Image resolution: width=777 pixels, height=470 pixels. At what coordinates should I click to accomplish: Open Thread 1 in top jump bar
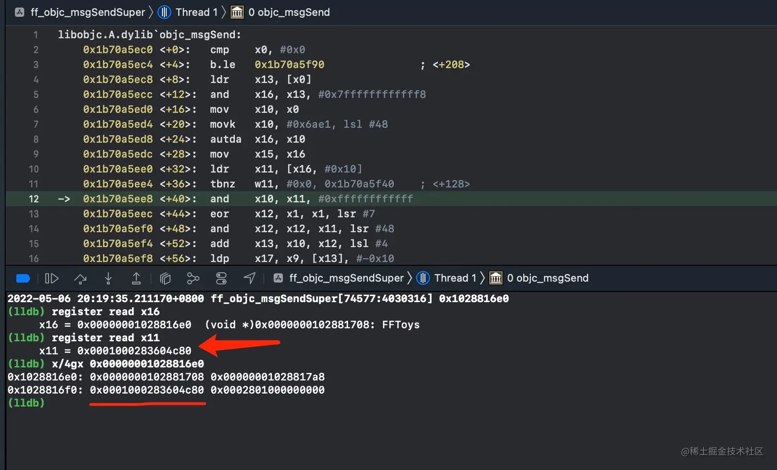click(x=197, y=12)
